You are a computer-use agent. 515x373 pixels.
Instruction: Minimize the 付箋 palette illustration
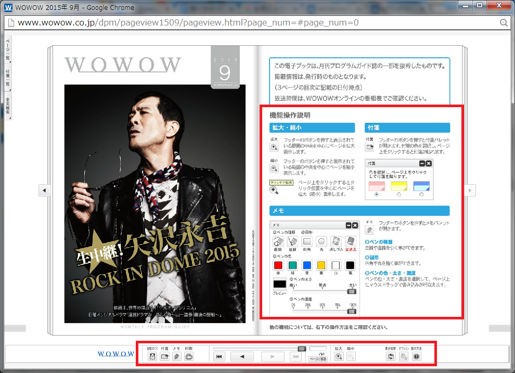coord(422,163)
